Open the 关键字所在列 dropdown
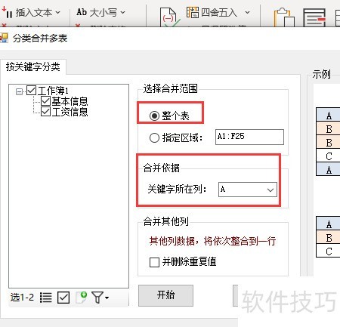This screenshot has height=327, width=340. [x=248, y=190]
